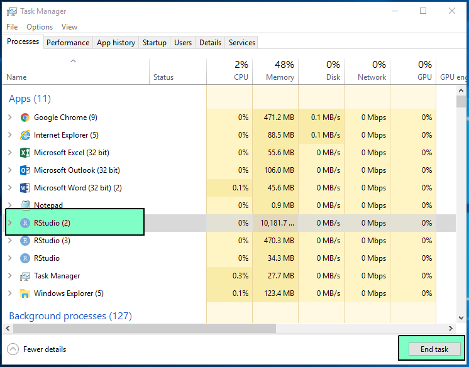Collapse view with Fewer details toggle
This screenshot has width=469, height=367.
36,349
